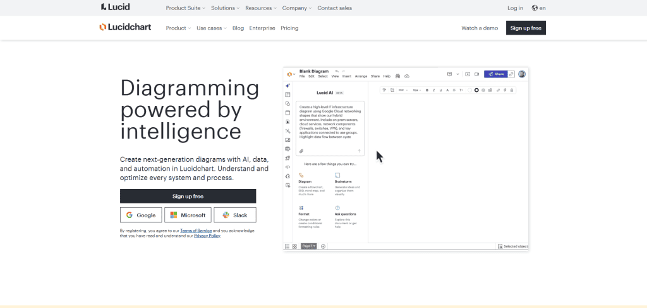This screenshot has height=308, width=647.
Task: Expand the Product Suite dropdown
Action: (184, 8)
